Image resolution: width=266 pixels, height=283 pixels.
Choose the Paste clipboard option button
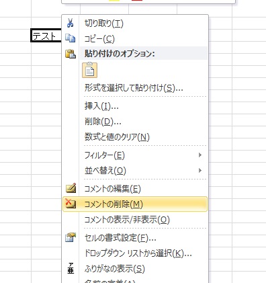click(89, 70)
